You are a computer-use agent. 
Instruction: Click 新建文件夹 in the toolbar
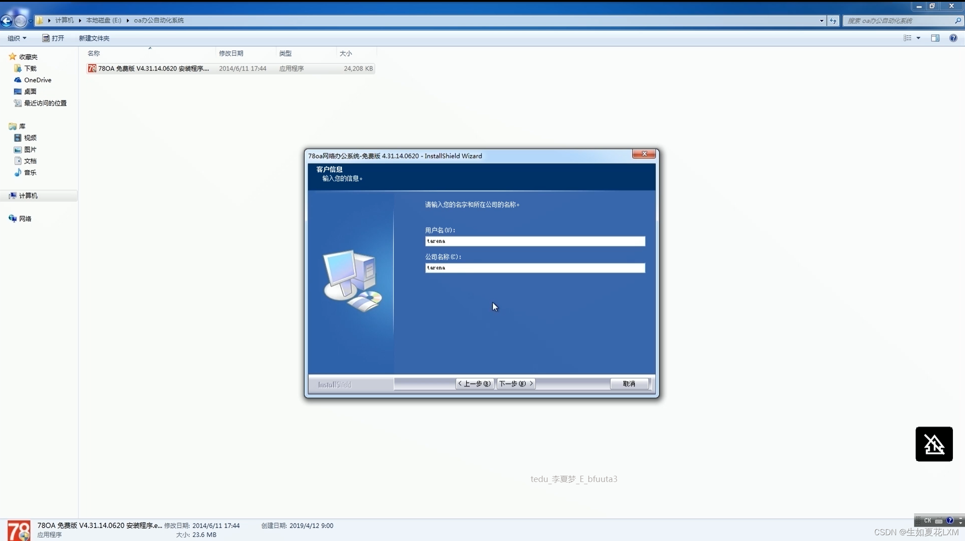tap(94, 38)
